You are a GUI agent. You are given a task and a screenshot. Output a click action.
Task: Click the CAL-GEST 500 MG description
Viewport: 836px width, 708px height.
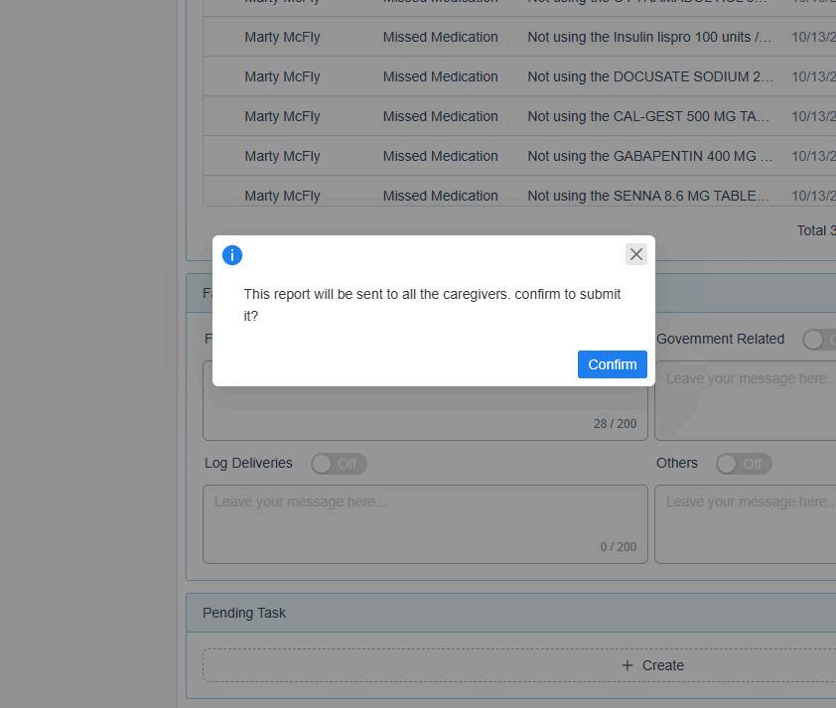(x=648, y=116)
